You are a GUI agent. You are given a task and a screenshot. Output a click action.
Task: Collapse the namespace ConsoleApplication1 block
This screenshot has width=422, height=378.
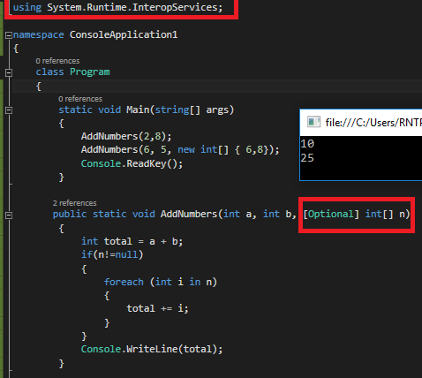coord(9,35)
